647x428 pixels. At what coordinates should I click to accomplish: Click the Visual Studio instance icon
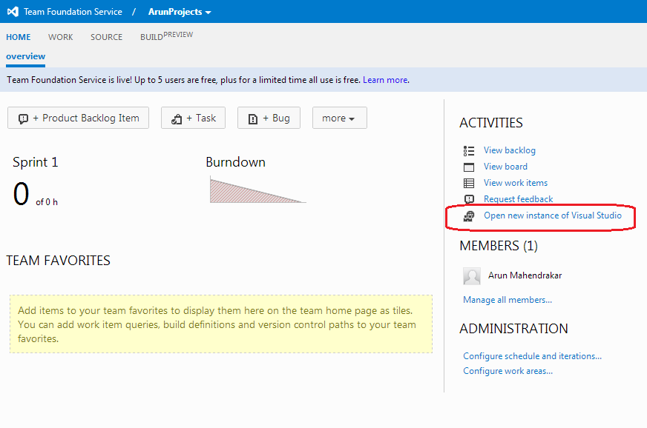(469, 216)
